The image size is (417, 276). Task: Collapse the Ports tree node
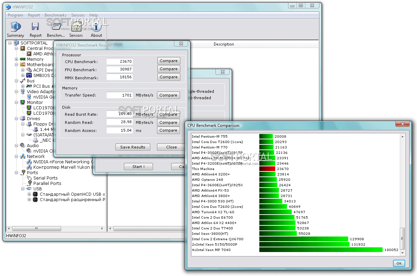coord(16,172)
